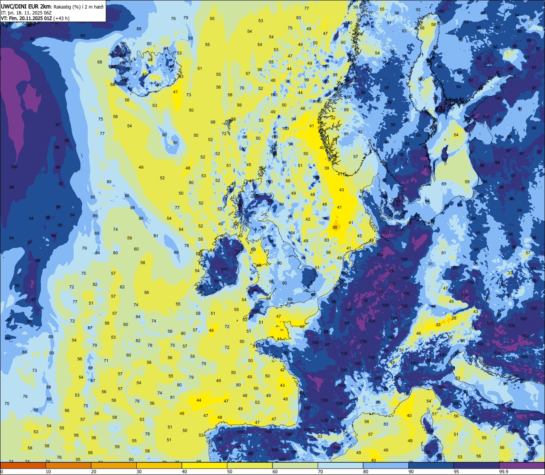Click the dark orange 0–10 legend swatch
Image resolution: width=545 pixels, height=475 pixels.
click(x=23, y=465)
